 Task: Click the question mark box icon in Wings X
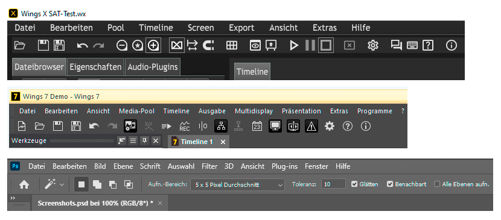click(x=428, y=46)
